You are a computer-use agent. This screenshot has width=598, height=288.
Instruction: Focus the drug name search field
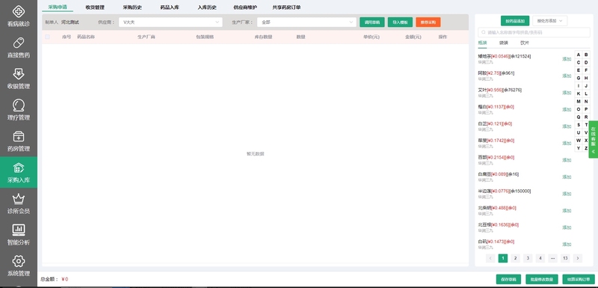click(x=534, y=32)
